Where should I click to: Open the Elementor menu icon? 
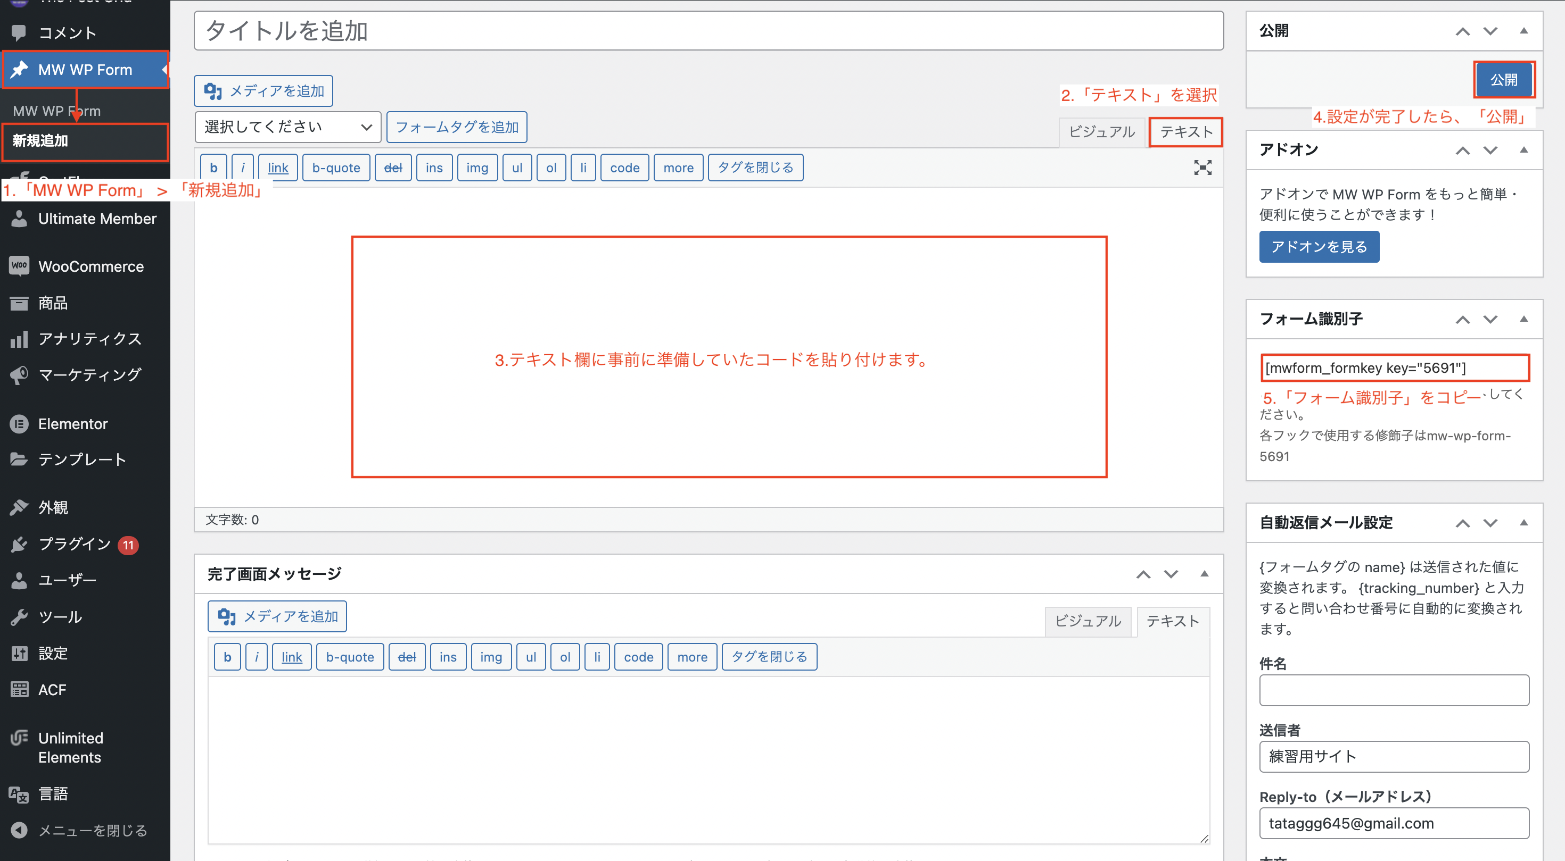click(19, 423)
